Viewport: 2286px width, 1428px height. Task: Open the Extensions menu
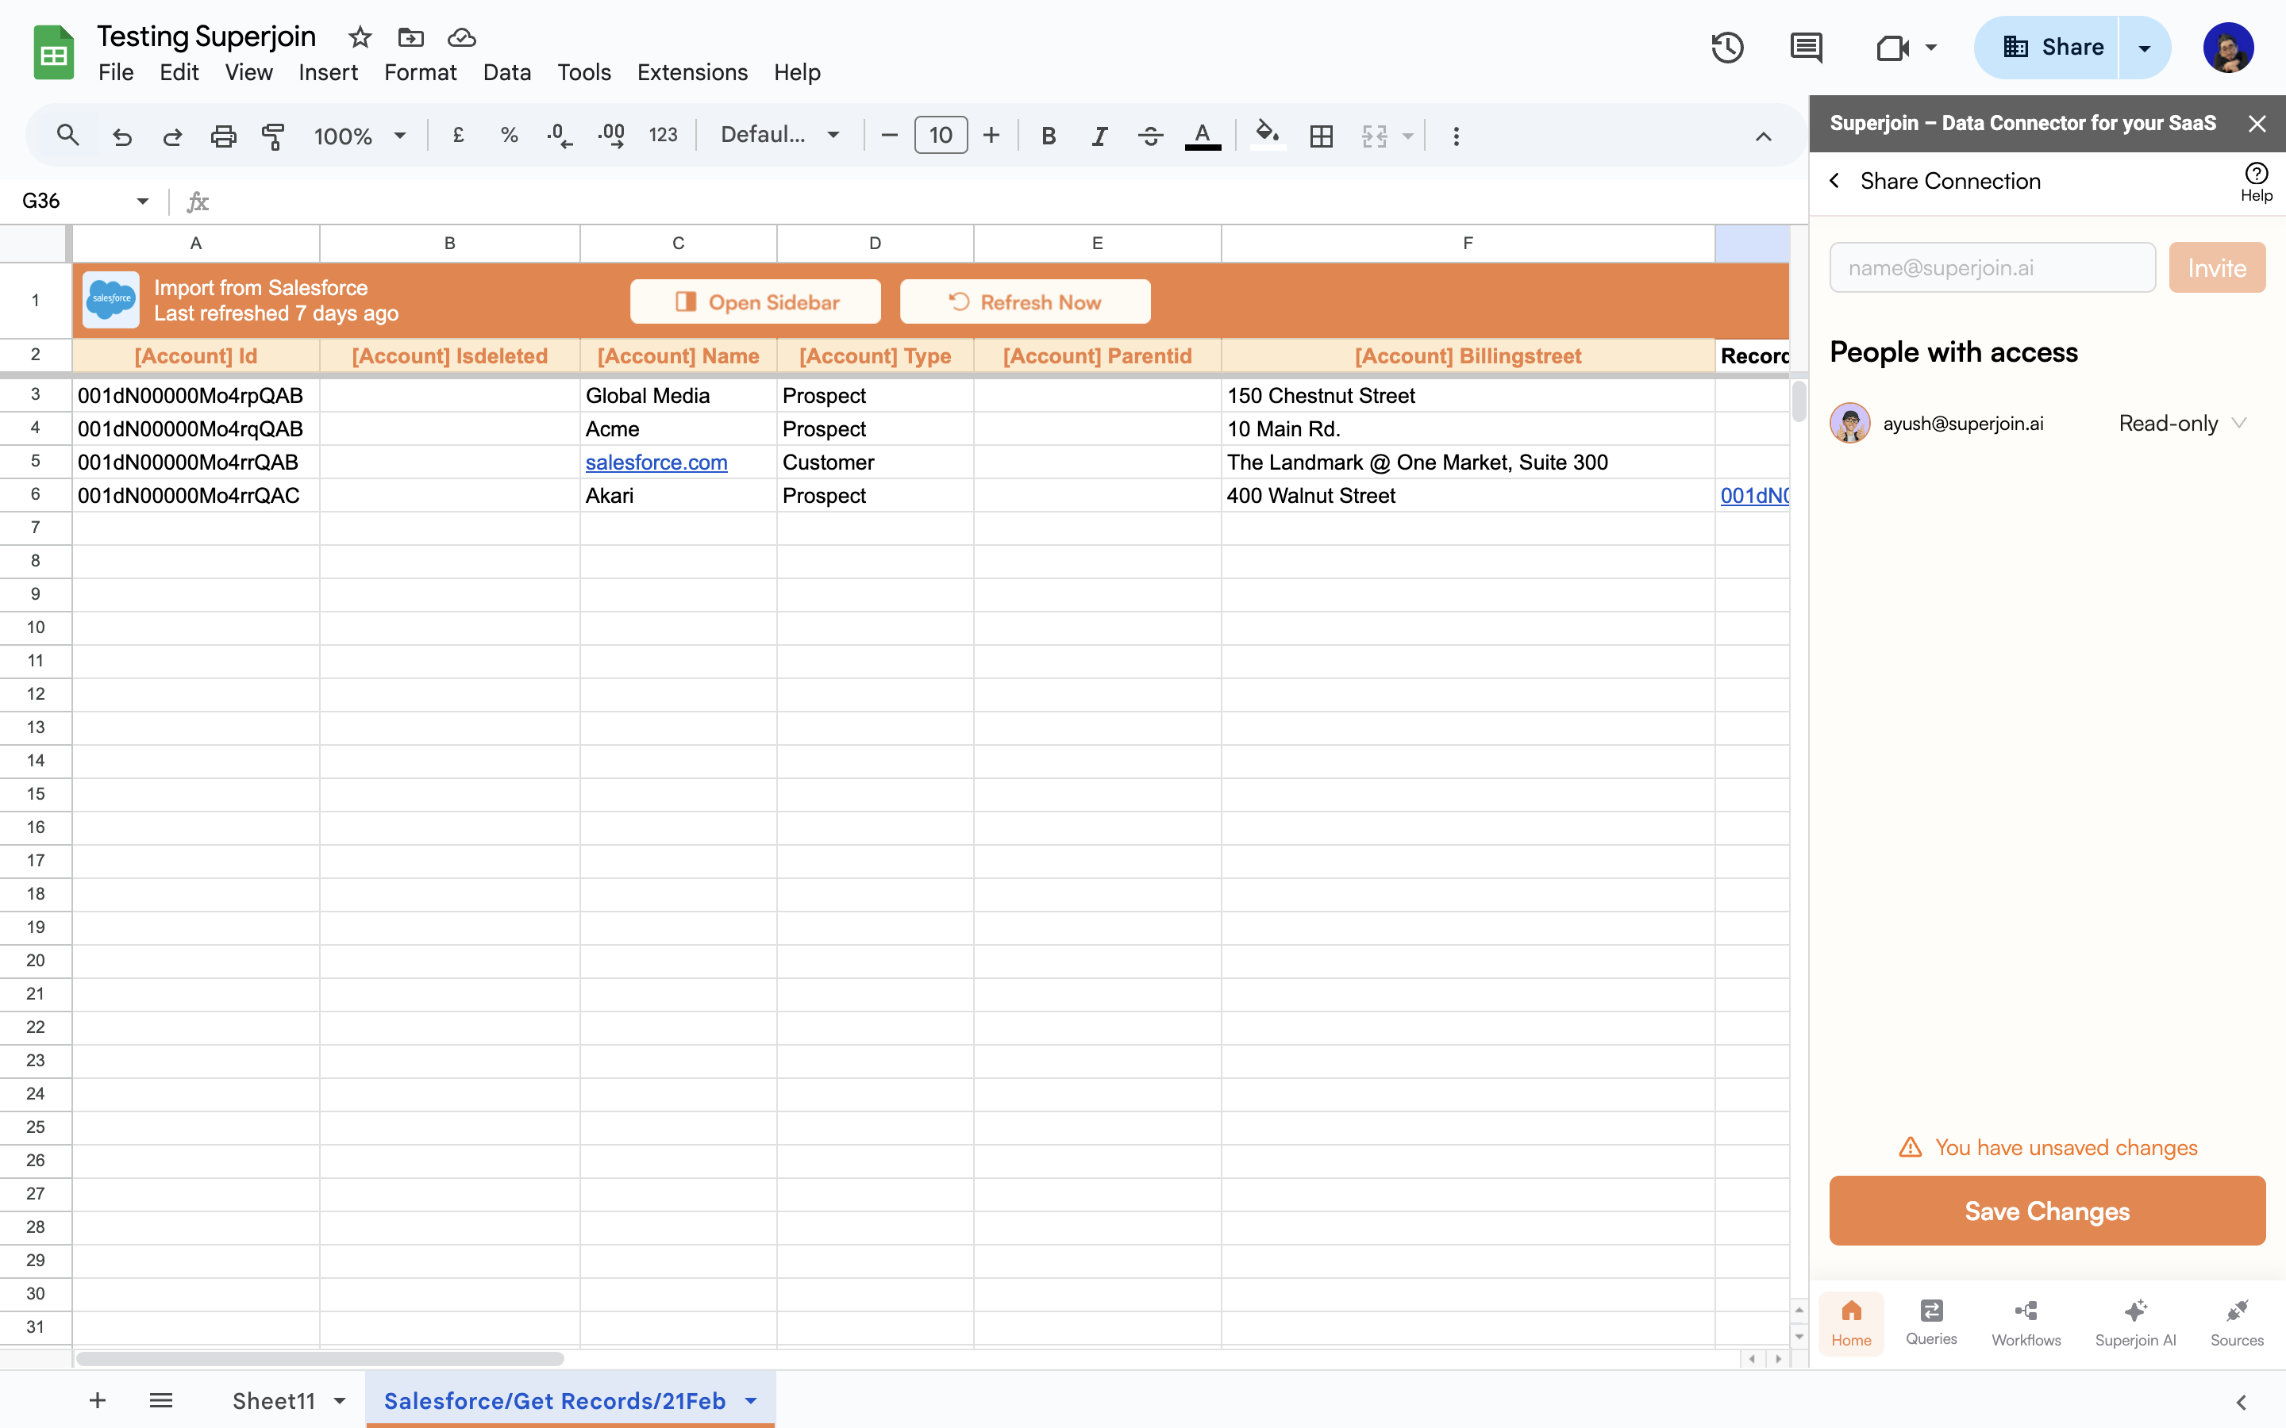[x=692, y=71]
